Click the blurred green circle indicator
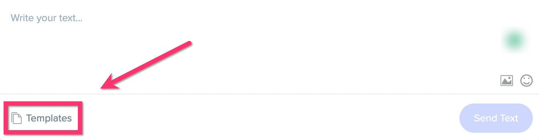The width and height of the screenshot is (539, 140). 514,39
